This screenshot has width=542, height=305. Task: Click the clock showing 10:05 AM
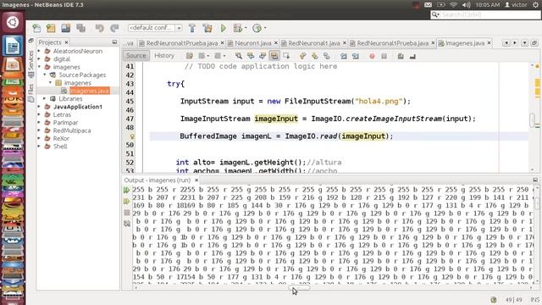488,5
